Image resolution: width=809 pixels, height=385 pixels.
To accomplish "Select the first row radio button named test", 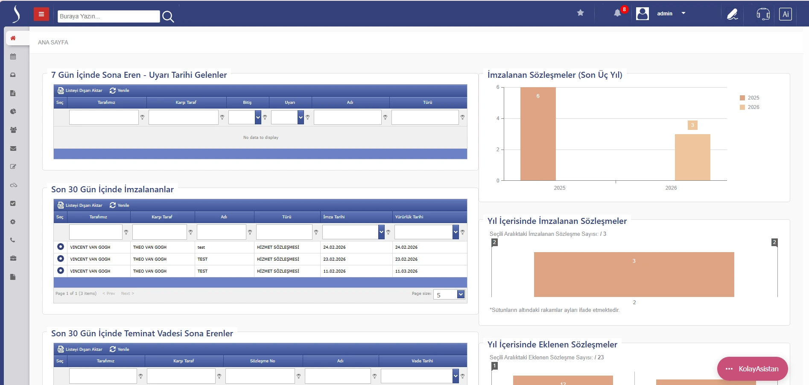I will 60,247.
